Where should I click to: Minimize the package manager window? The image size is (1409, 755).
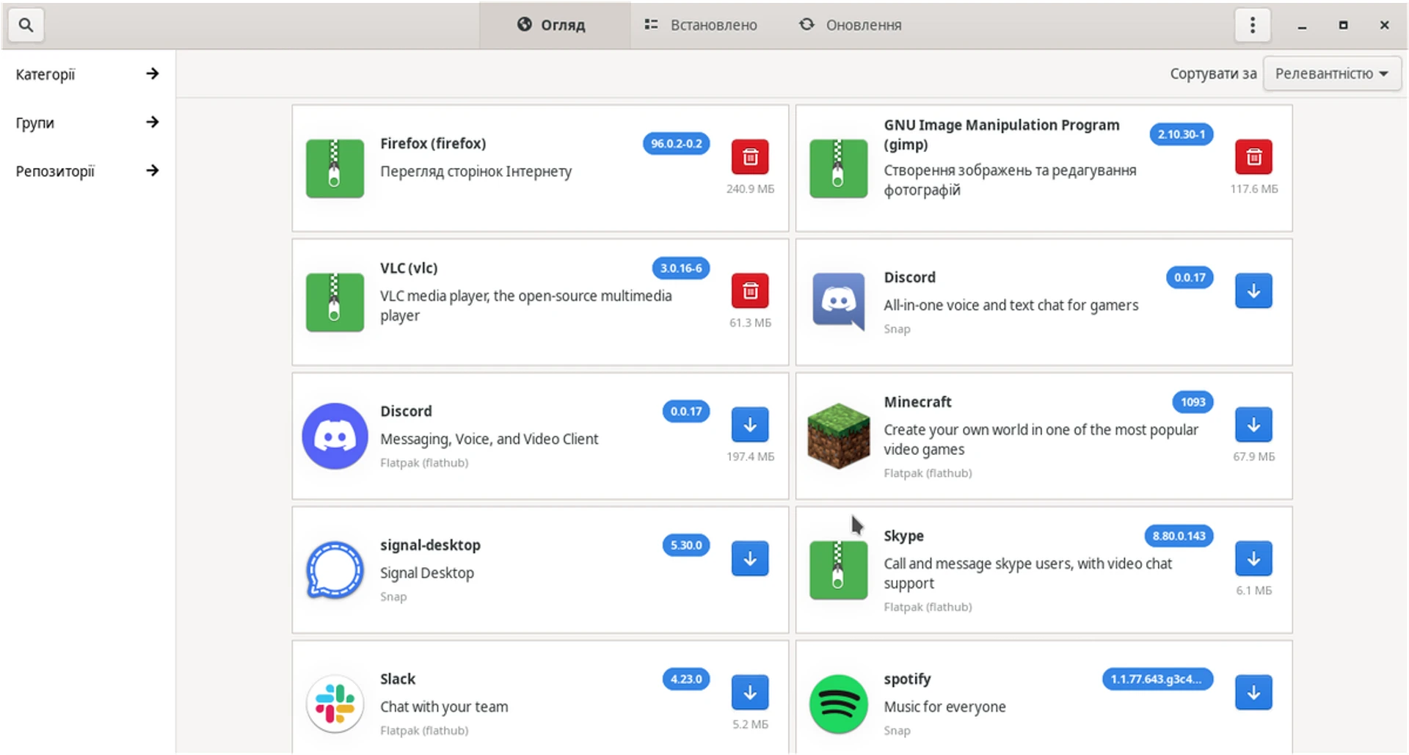(1302, 26)
